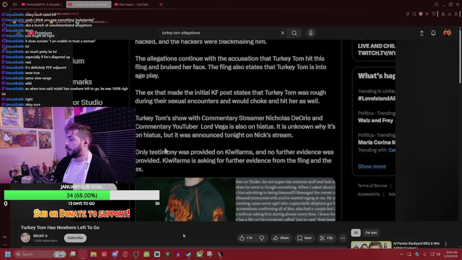Open Task View on taskbar
Viewport: 462px width, 260px height.
(x=73, y=254)
